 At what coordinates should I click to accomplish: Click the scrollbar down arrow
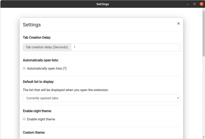(204, 137)
